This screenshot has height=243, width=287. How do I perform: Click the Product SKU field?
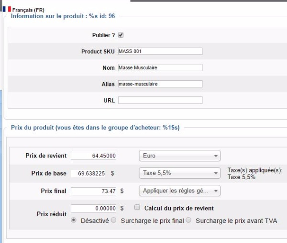160,51
